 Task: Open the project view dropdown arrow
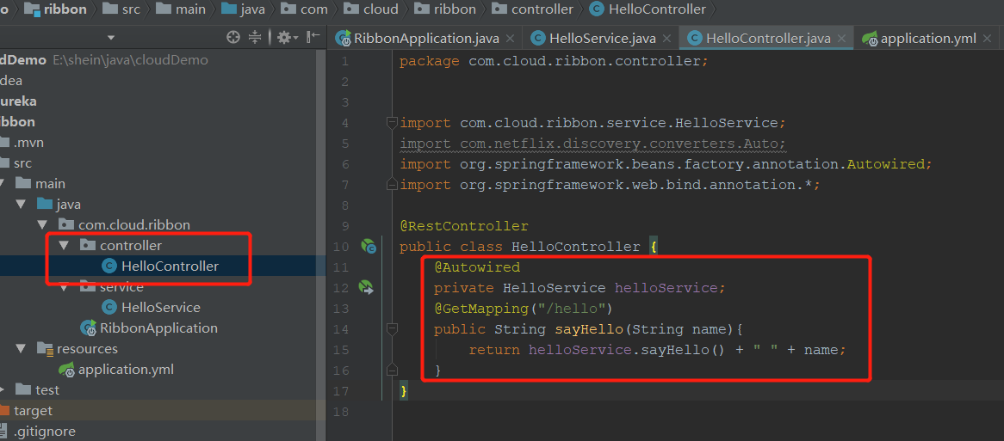(111, 39)
